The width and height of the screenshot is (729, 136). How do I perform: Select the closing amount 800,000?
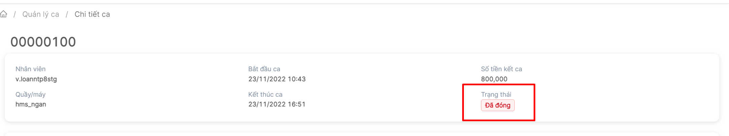pos(494,79)
